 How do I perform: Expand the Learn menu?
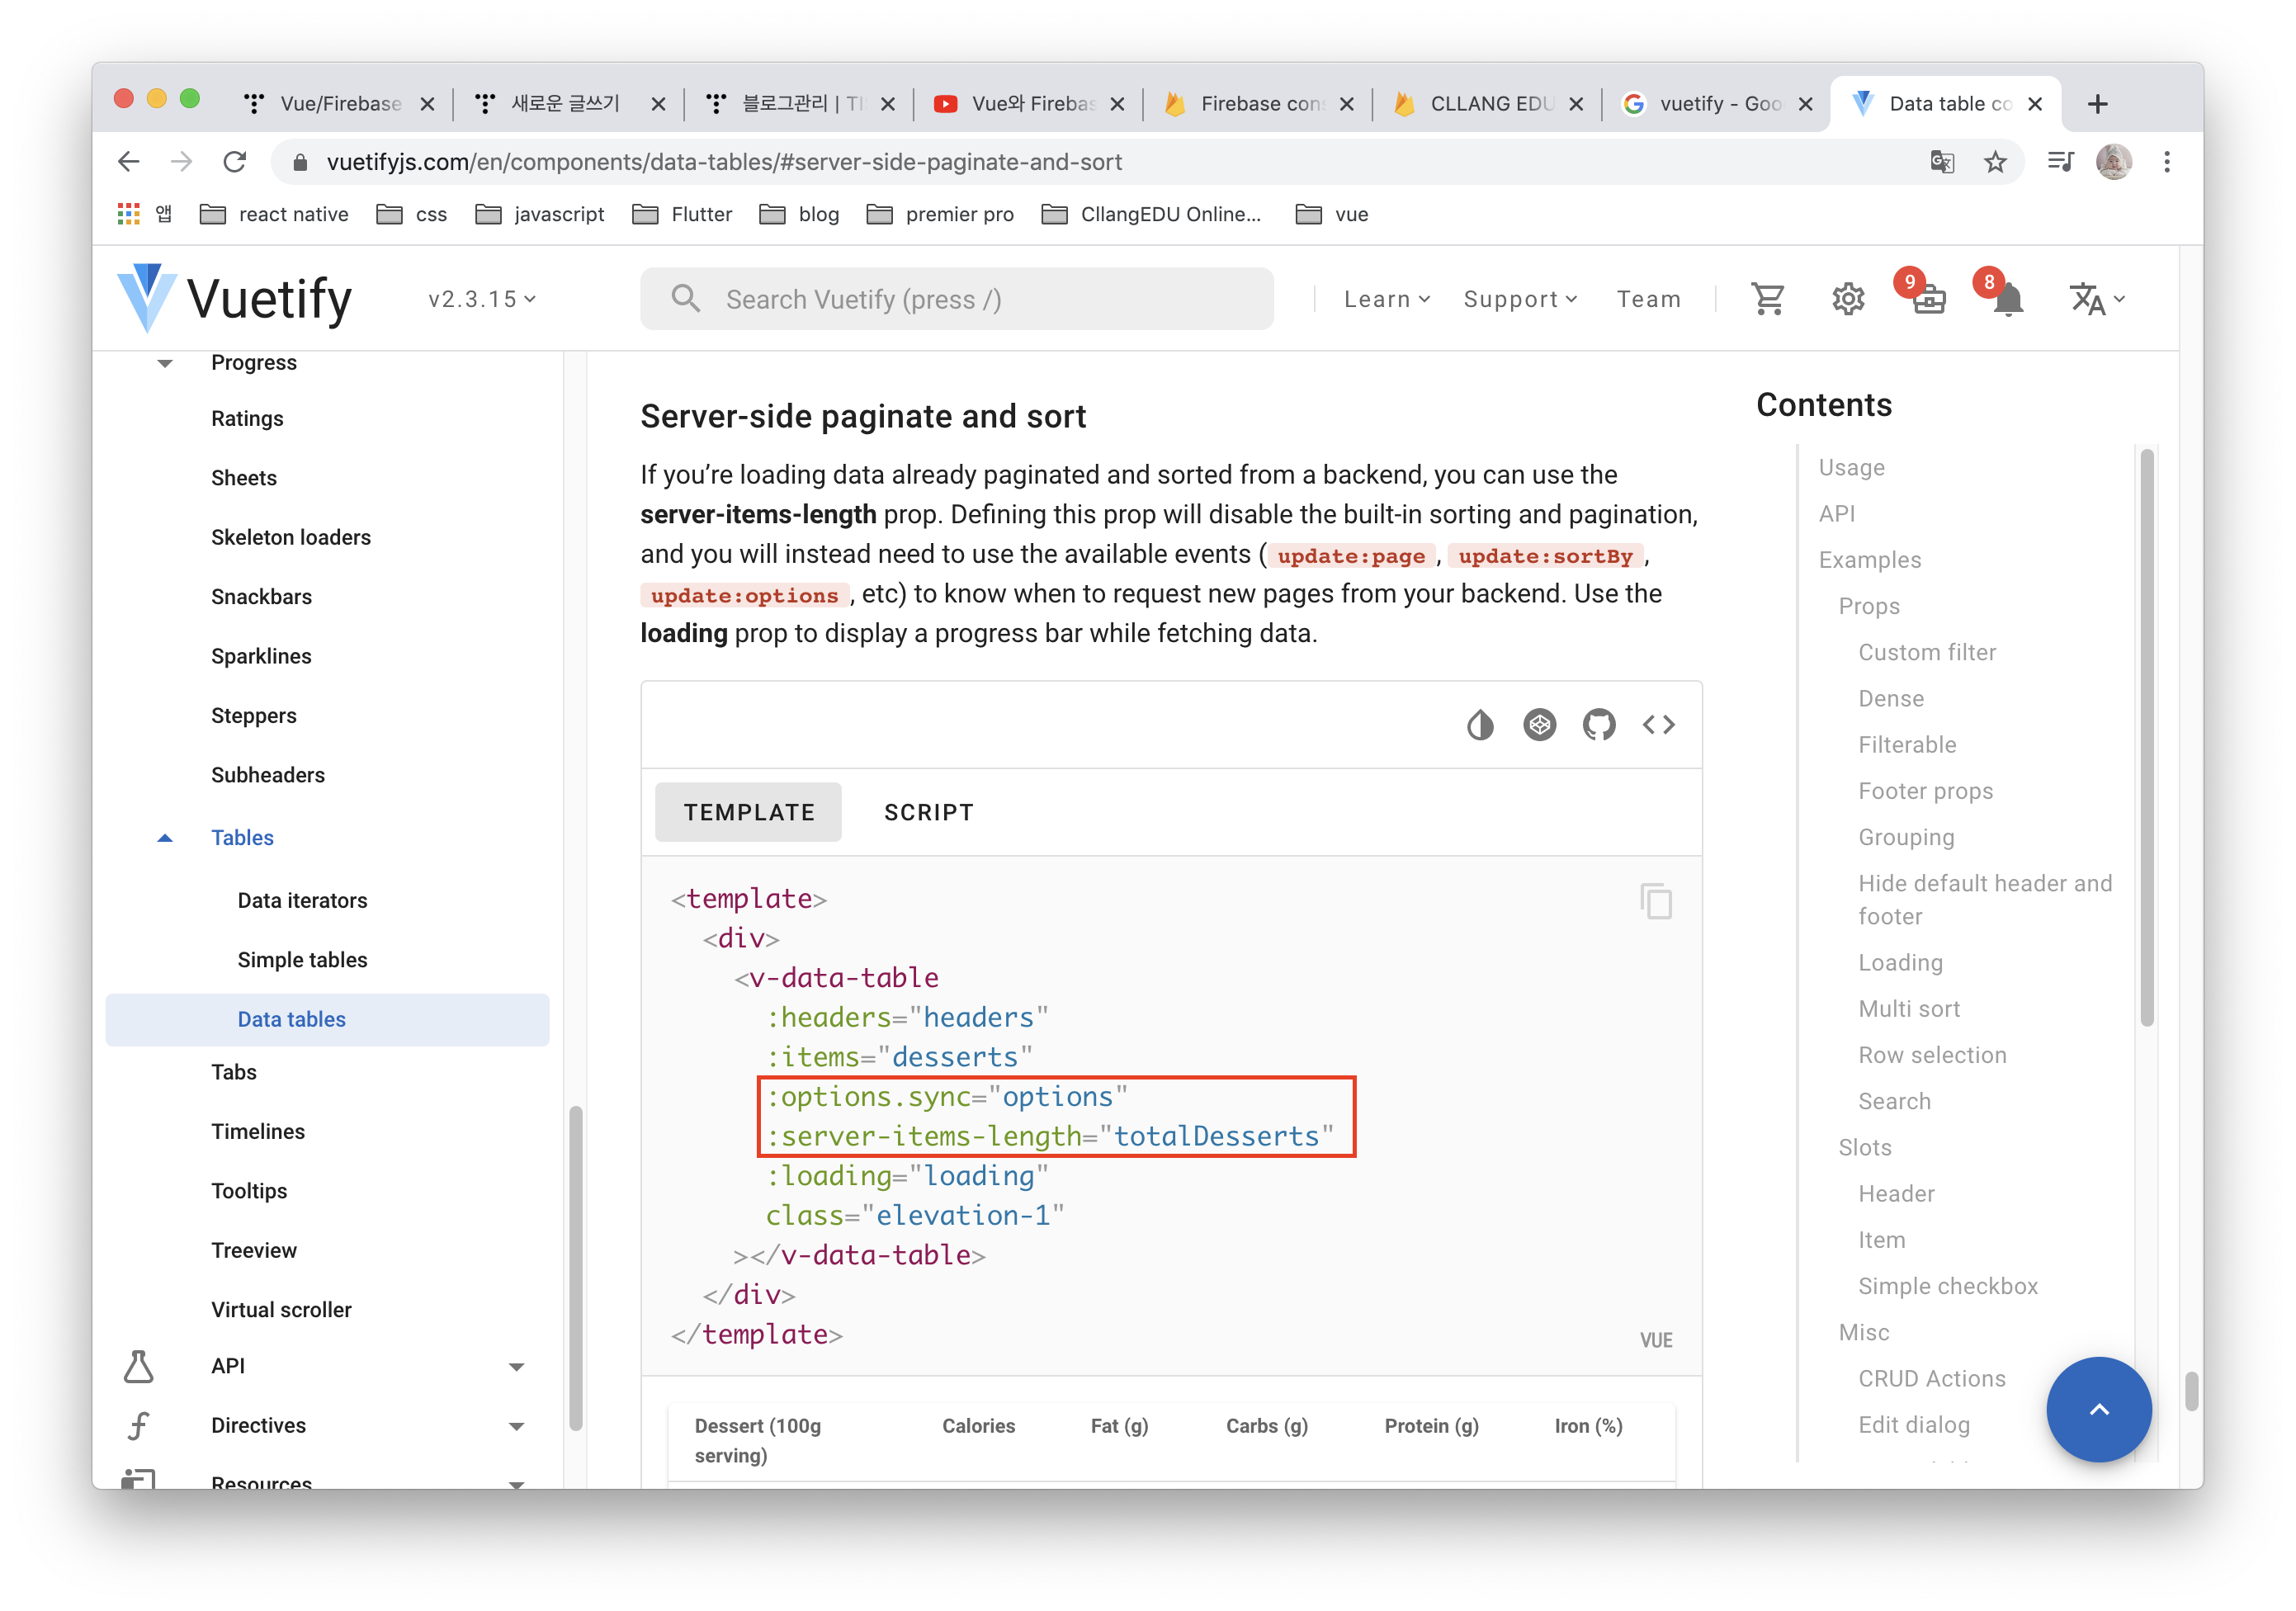point(1386,299)
